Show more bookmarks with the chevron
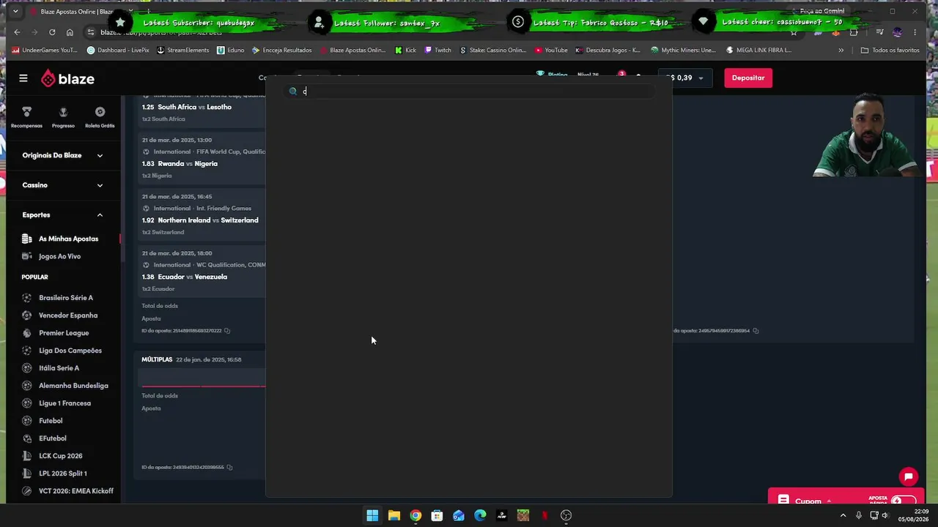The height and width of the screenshot is (527, 938). (841, 51)
